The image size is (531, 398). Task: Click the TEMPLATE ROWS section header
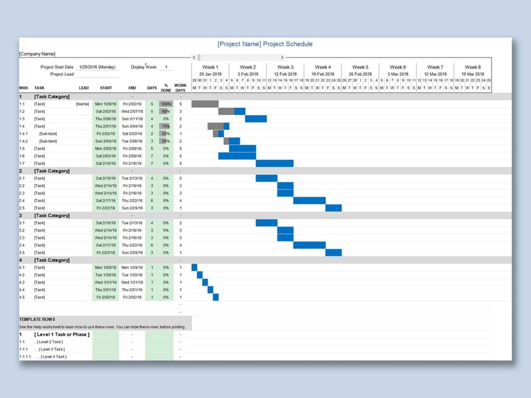(x=37, y=319)
